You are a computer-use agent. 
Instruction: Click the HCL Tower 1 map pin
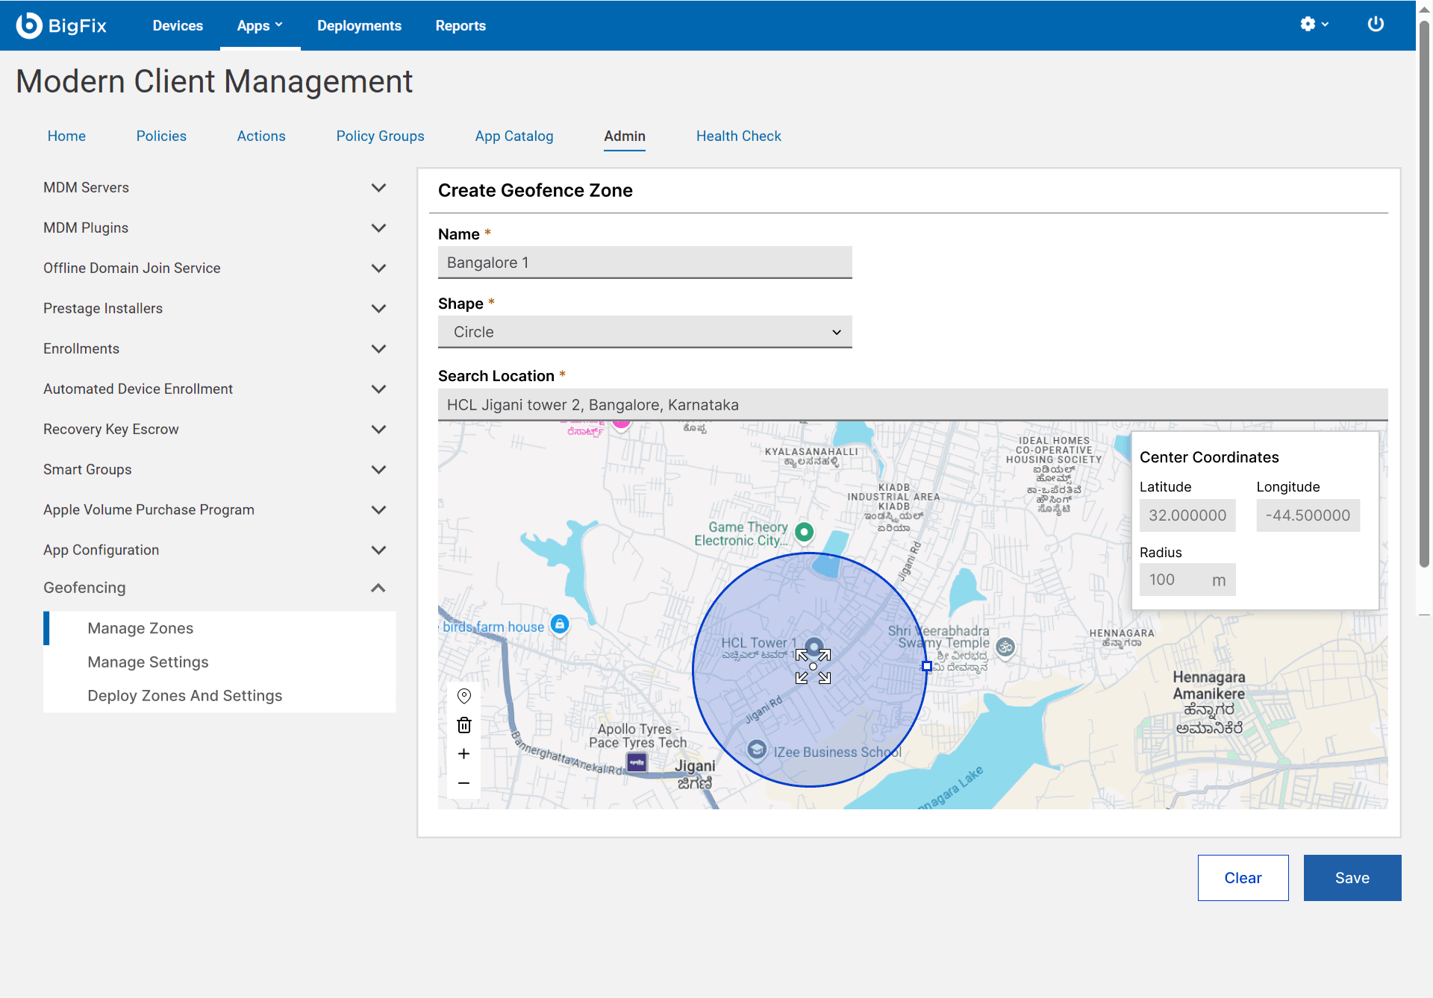814,646
